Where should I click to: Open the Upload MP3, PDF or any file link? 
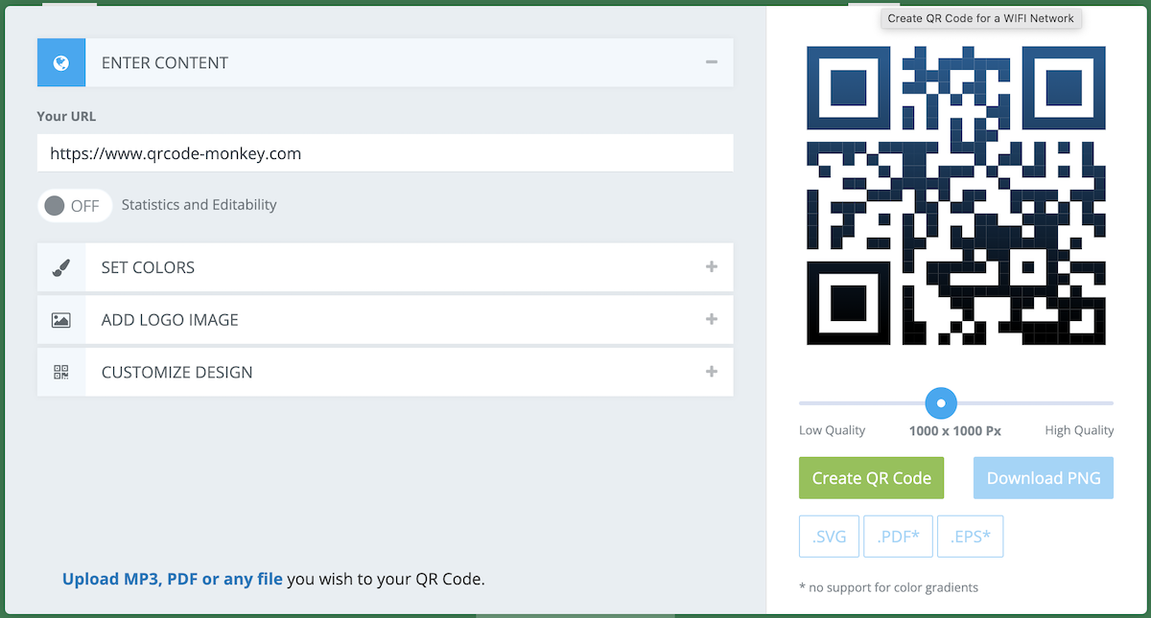coord(171,578)
